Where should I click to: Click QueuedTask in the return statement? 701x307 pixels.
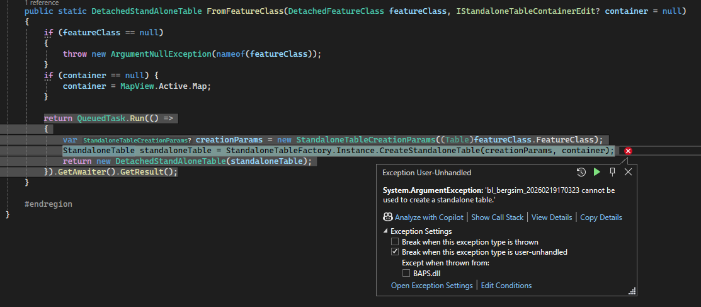click(x=101, y=118)
